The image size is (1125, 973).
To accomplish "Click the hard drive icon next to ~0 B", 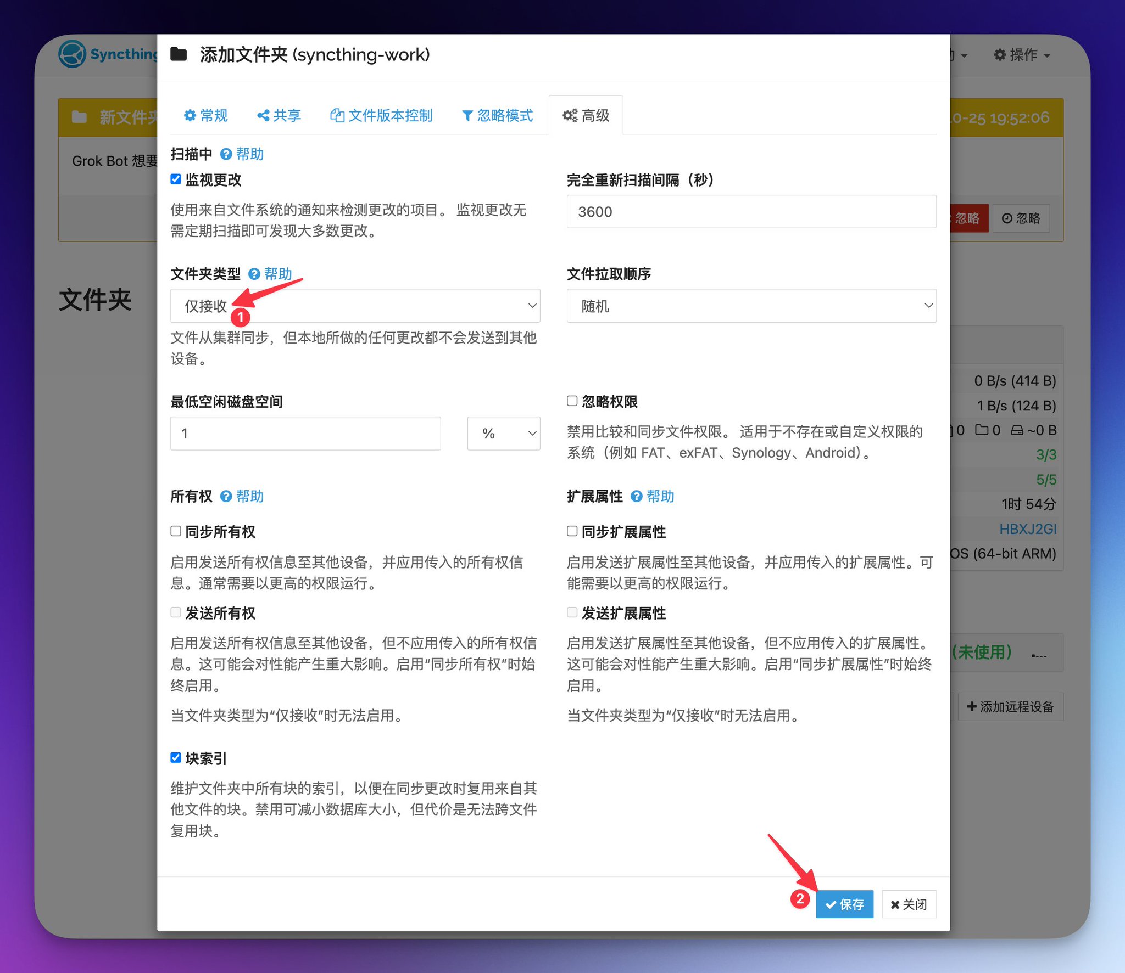I will coord(1017,430).
